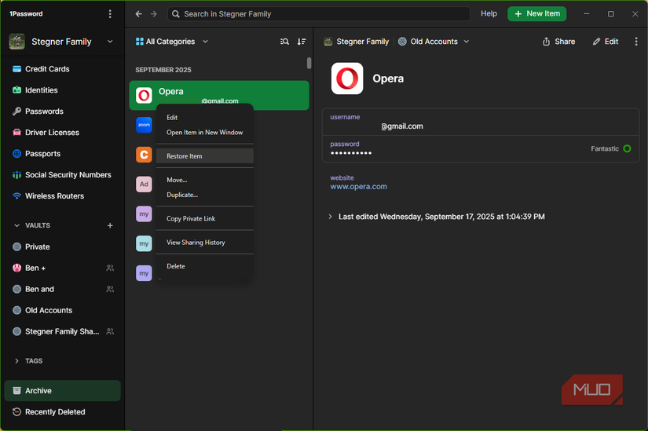The image size is (648, 431).
Task: Click the New Item button
Action: 537,14
